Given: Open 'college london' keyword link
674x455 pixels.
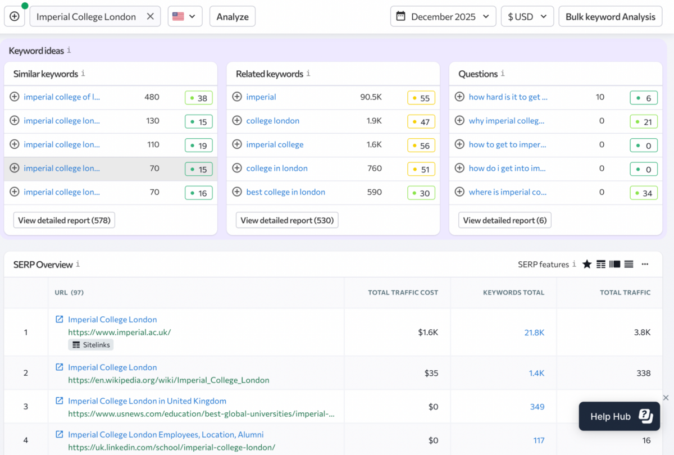Looking at the screenshot, I should coord(273,121).
